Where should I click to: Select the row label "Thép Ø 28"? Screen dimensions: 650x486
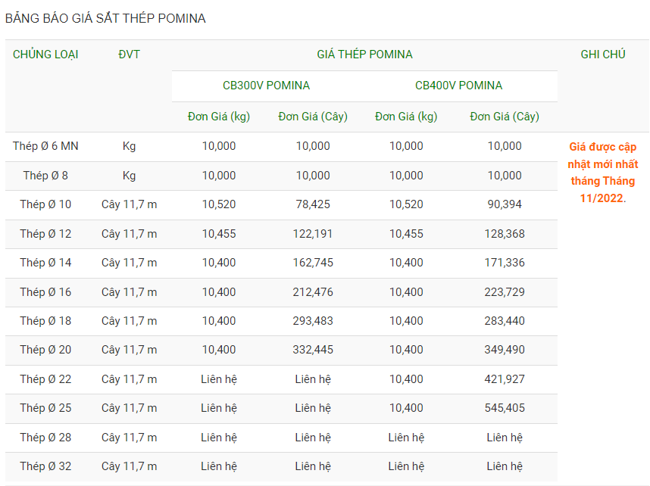point(45,438)
